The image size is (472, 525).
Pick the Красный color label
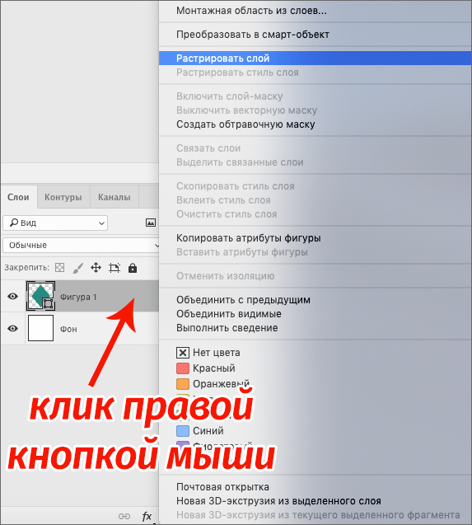tap(206, 368)
